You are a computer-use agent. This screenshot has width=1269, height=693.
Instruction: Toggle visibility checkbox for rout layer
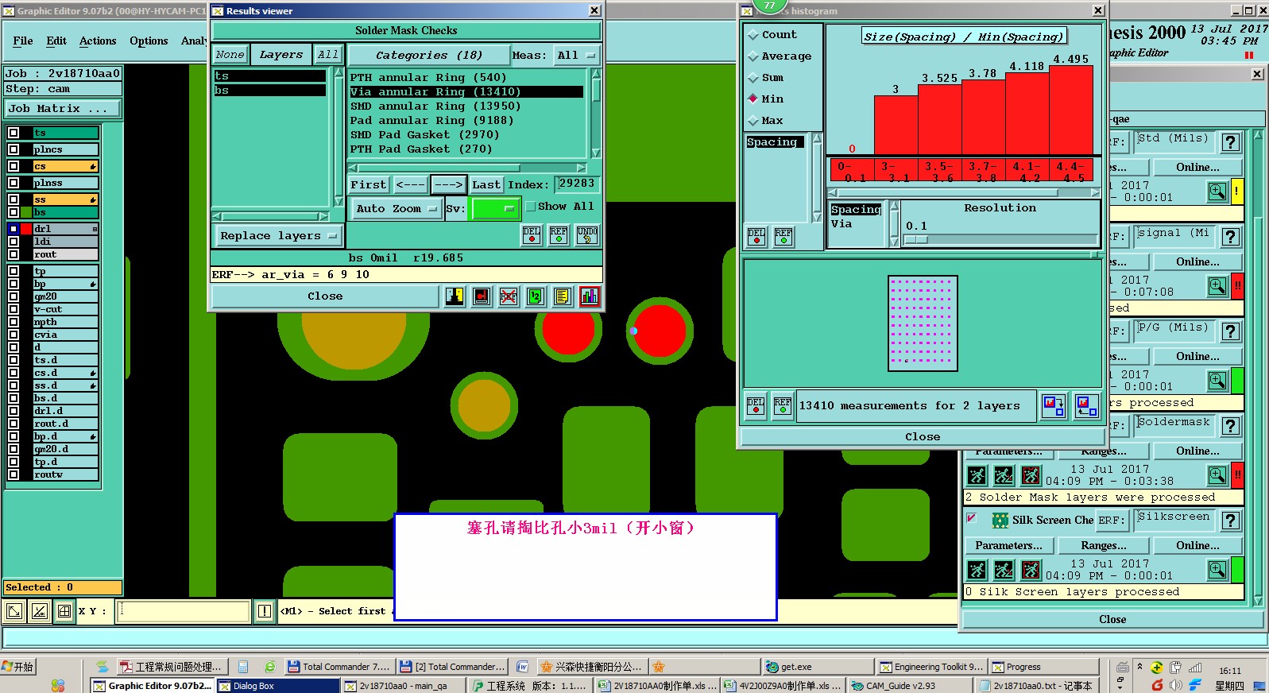pos(14,254)
